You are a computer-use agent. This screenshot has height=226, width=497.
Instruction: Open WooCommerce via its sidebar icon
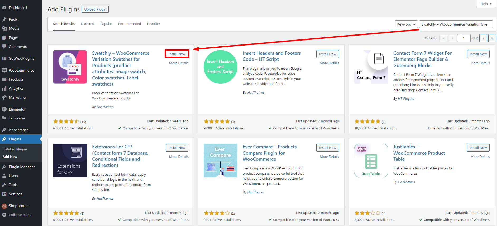point(4,70)
